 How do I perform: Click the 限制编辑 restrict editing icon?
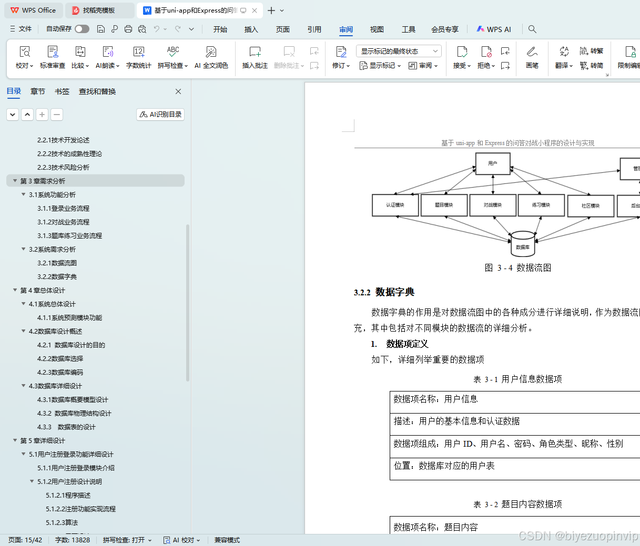[630, 51]
